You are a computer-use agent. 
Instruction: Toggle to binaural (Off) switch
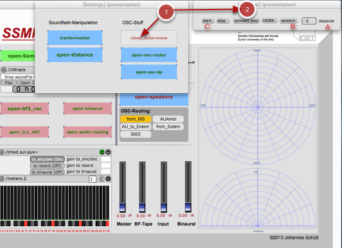coord(48,172)
